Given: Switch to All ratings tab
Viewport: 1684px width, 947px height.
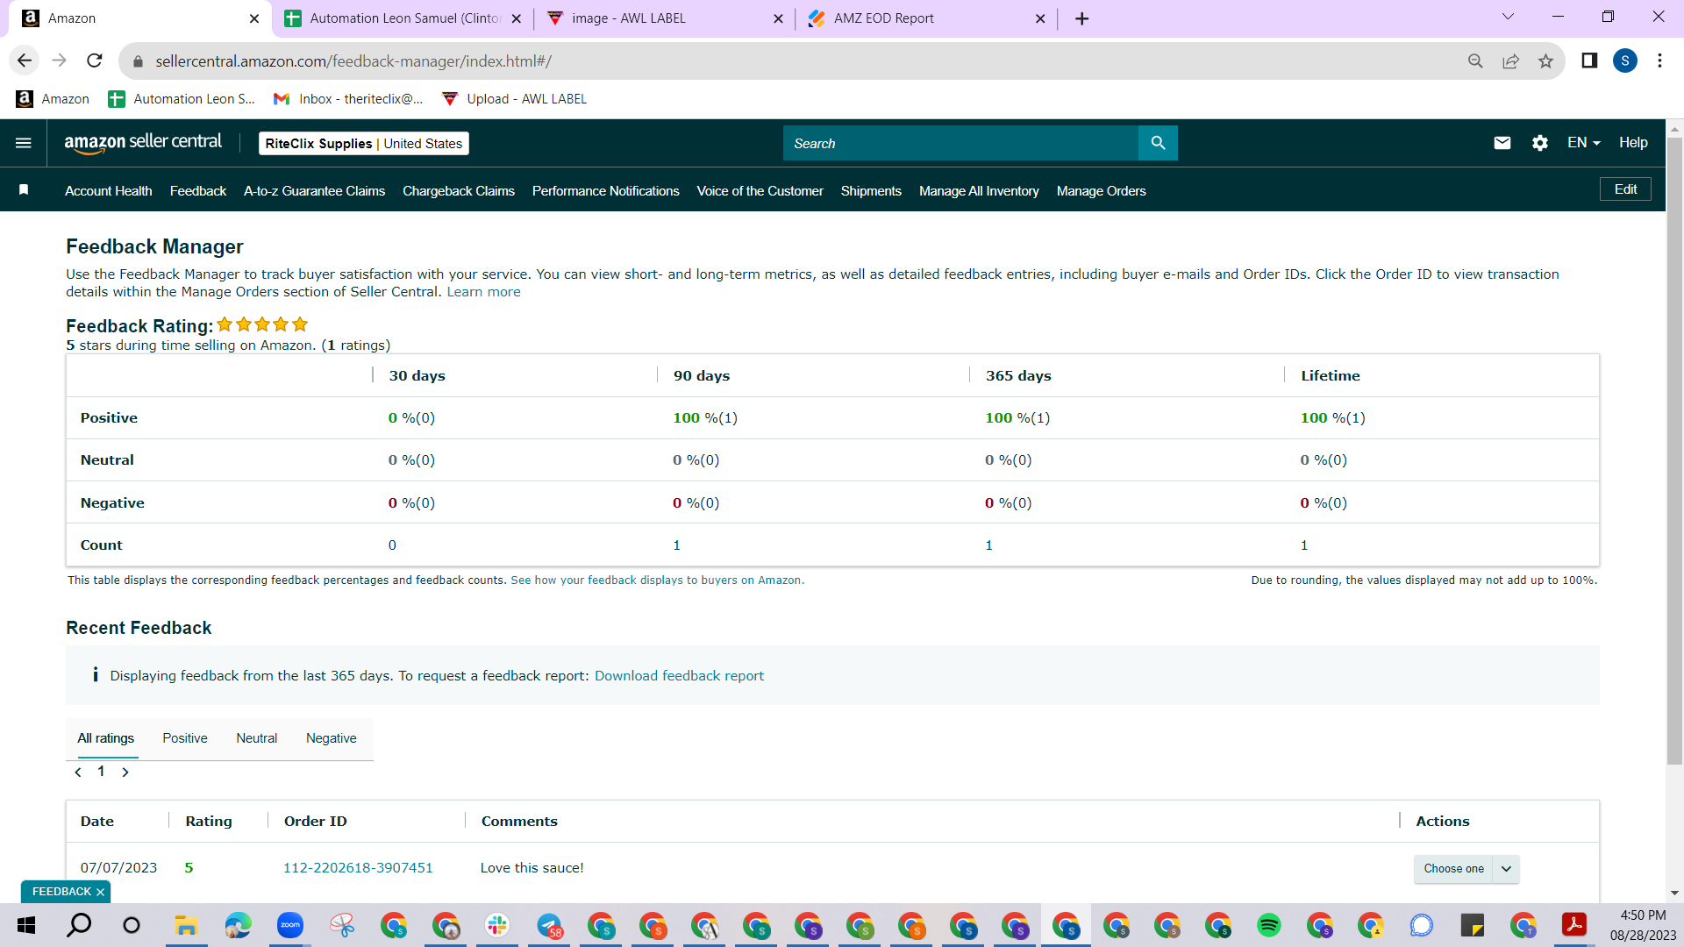Looking at the screenshot, I should pos(106,738).
